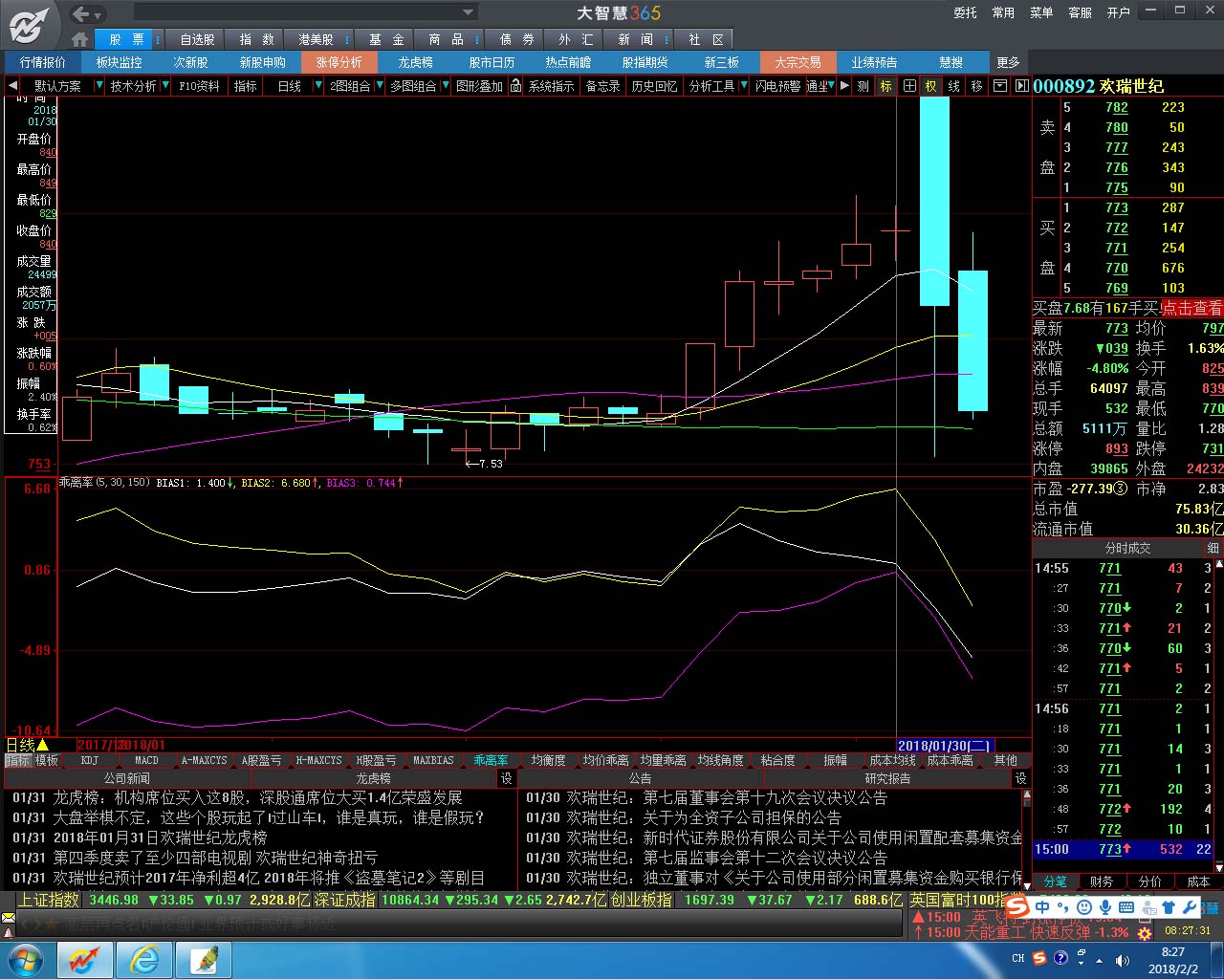Screen dimensions: 1224x979
Task: Click the 上证指数 ticker label
Action: tap(49, 900)
